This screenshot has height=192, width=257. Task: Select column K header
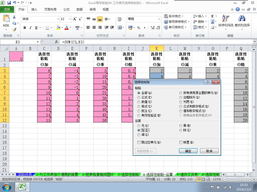click(x=157, y=48)
